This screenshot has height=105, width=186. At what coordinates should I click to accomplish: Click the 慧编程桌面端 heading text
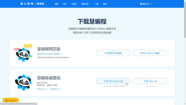click(x=49, y=78)
